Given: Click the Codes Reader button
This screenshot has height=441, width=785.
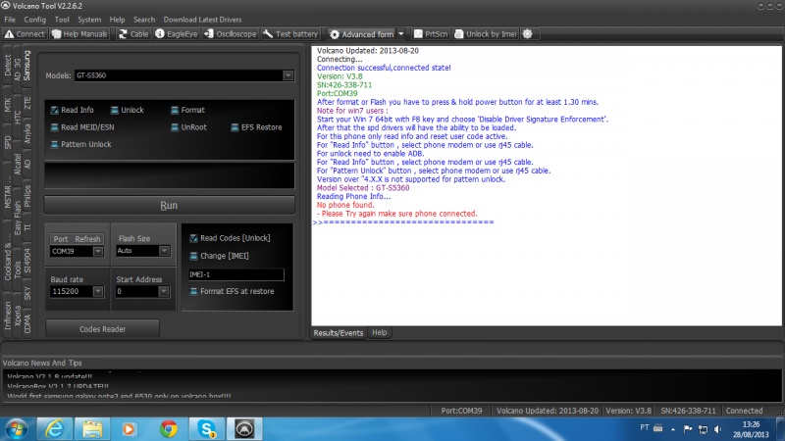Looking at the screenshot, I should [x=103, y=329].
